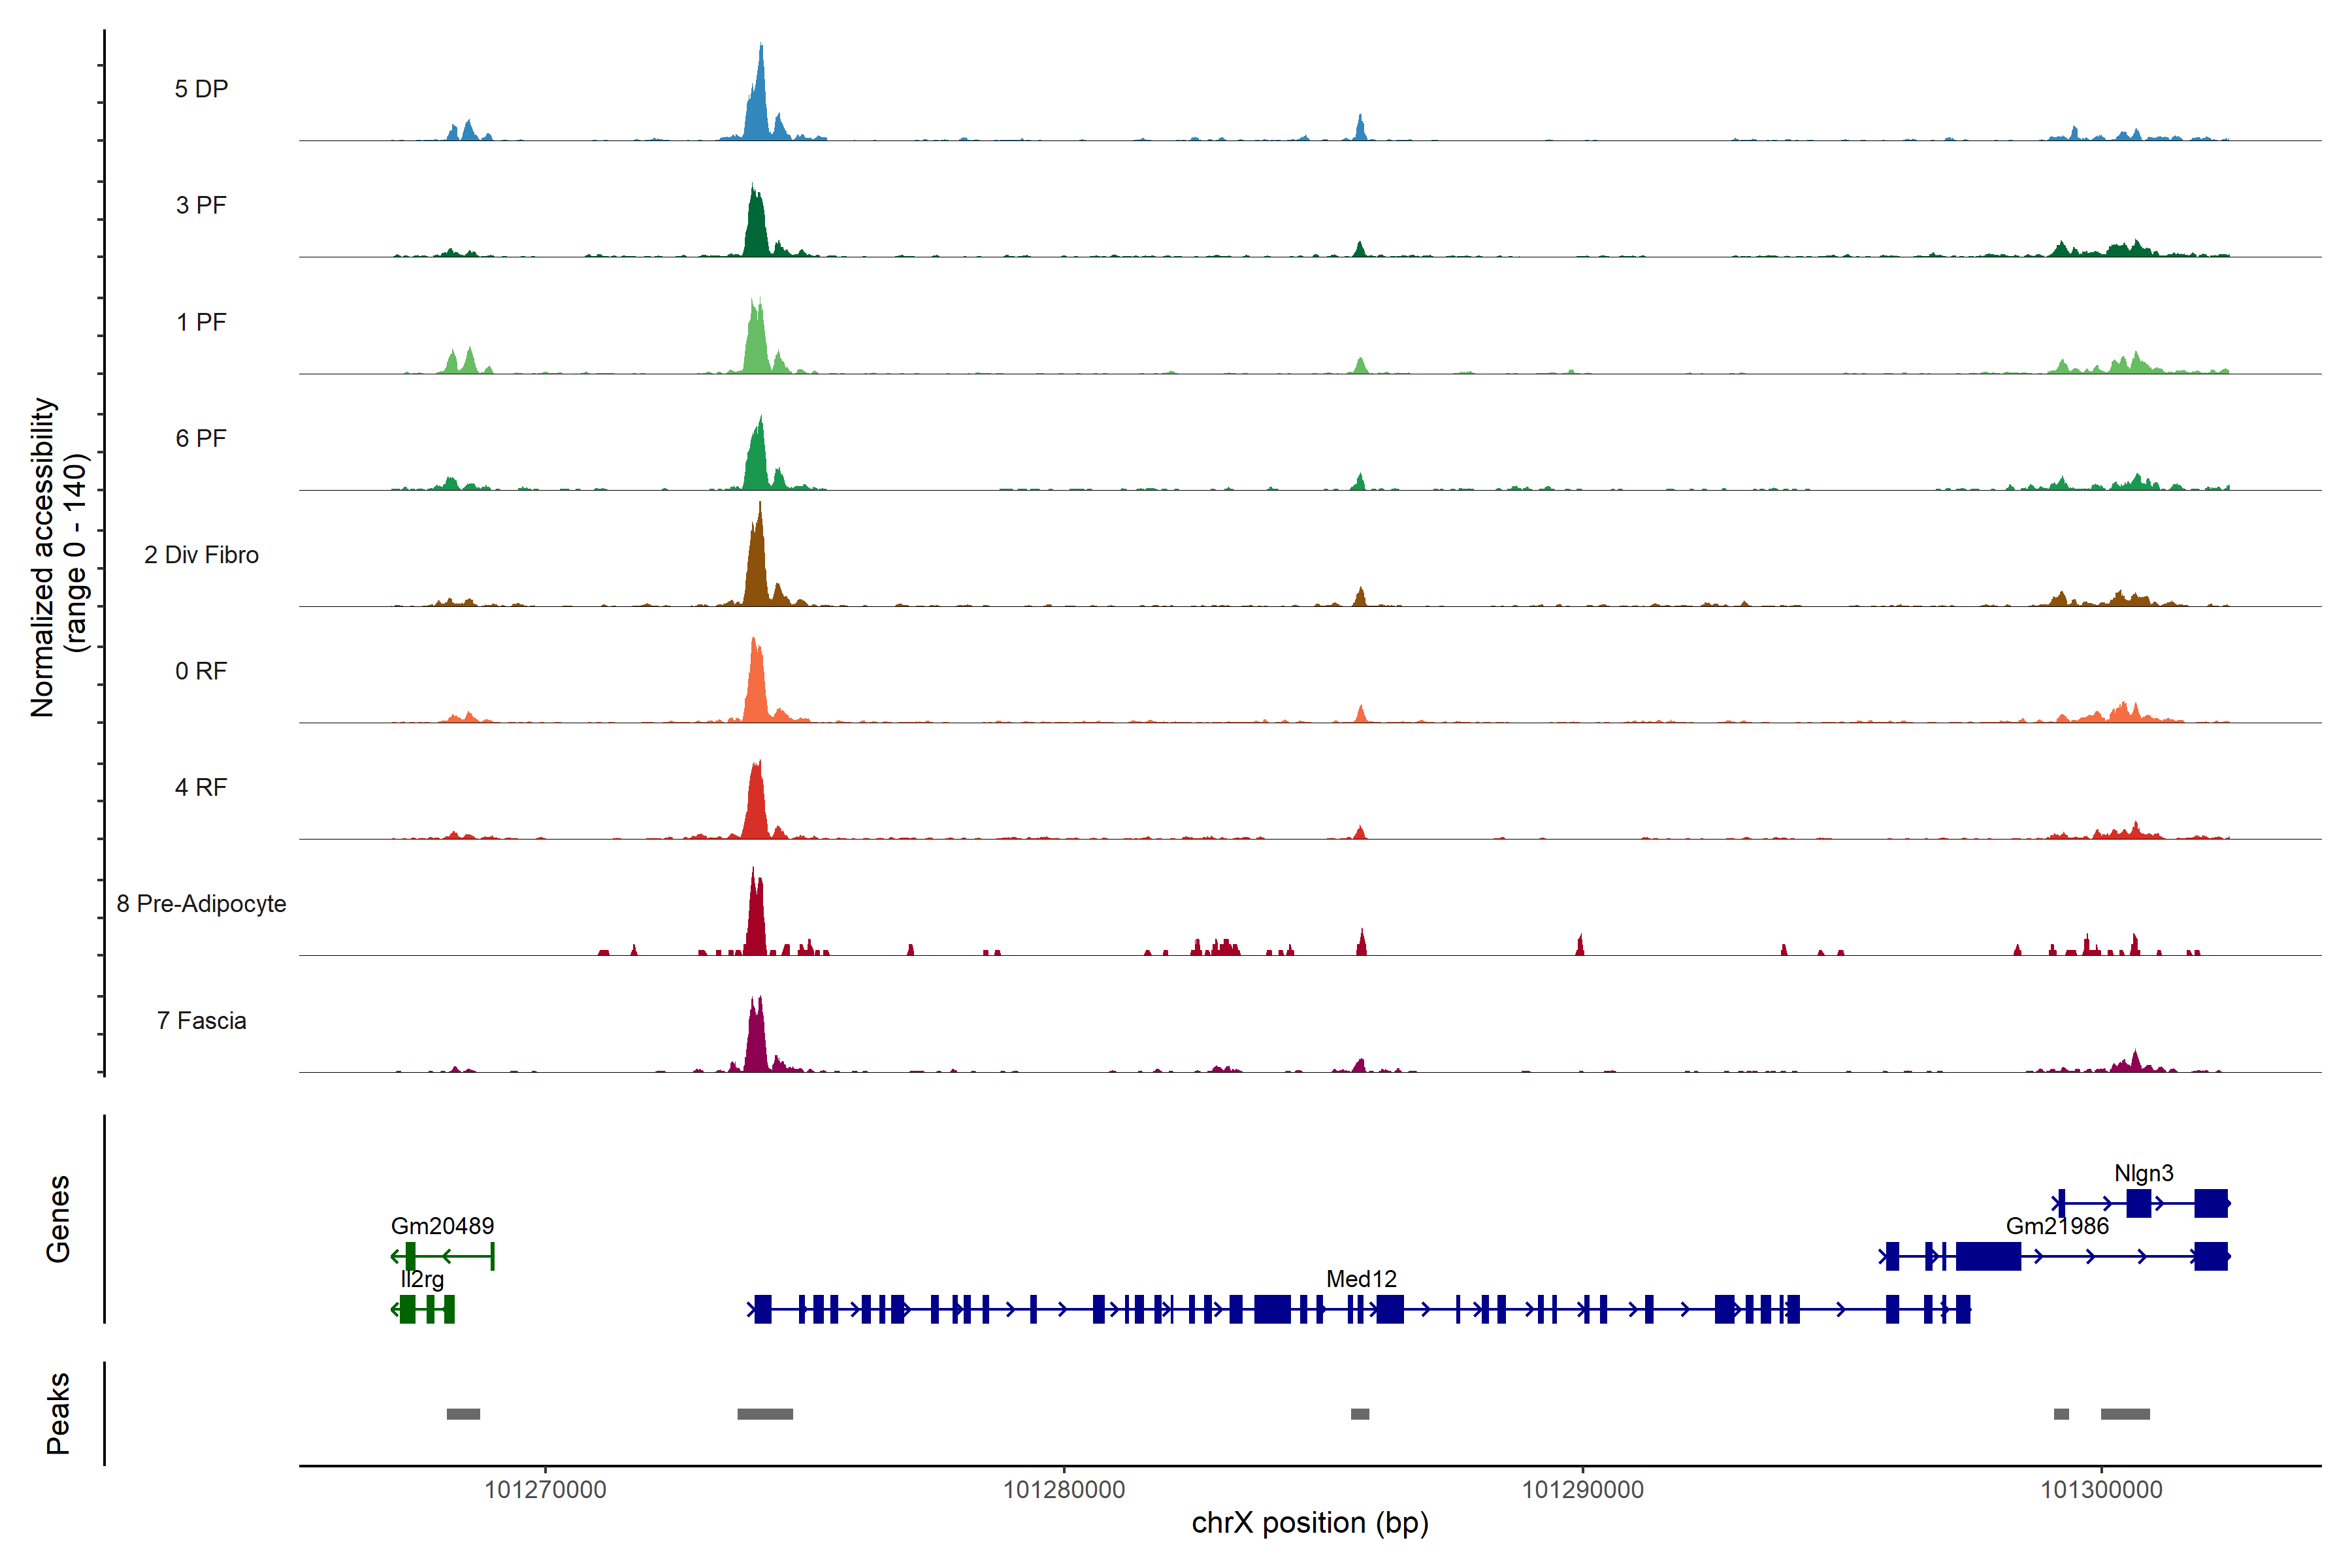Select the 3 PF track label
Image resolution: width=2352 pixels, height=1568 pixels.
201,205
